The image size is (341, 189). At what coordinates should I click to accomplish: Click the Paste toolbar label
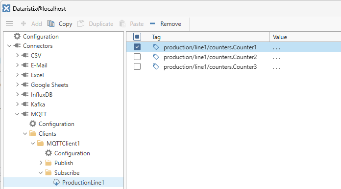coord(137,23)
